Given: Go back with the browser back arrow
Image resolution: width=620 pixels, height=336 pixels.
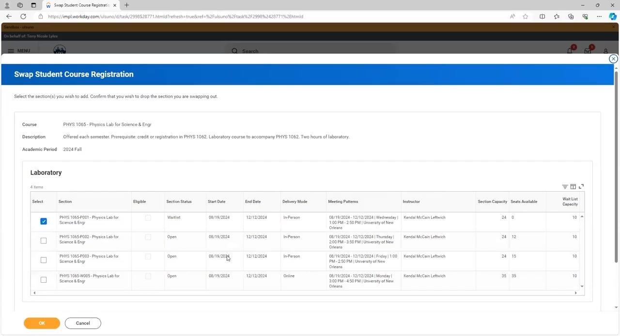Looking at the screenshot, I should coord(9,16).
